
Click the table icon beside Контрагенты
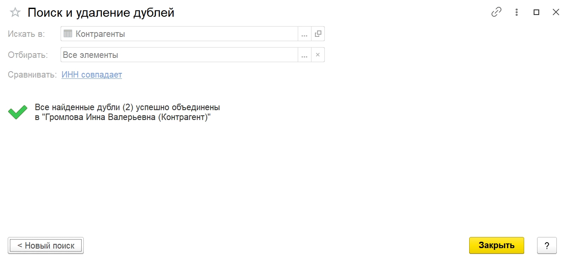[x=68, y=33]
